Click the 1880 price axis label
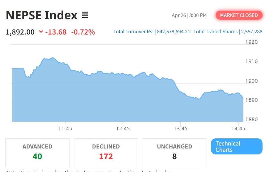 (251, 120)
